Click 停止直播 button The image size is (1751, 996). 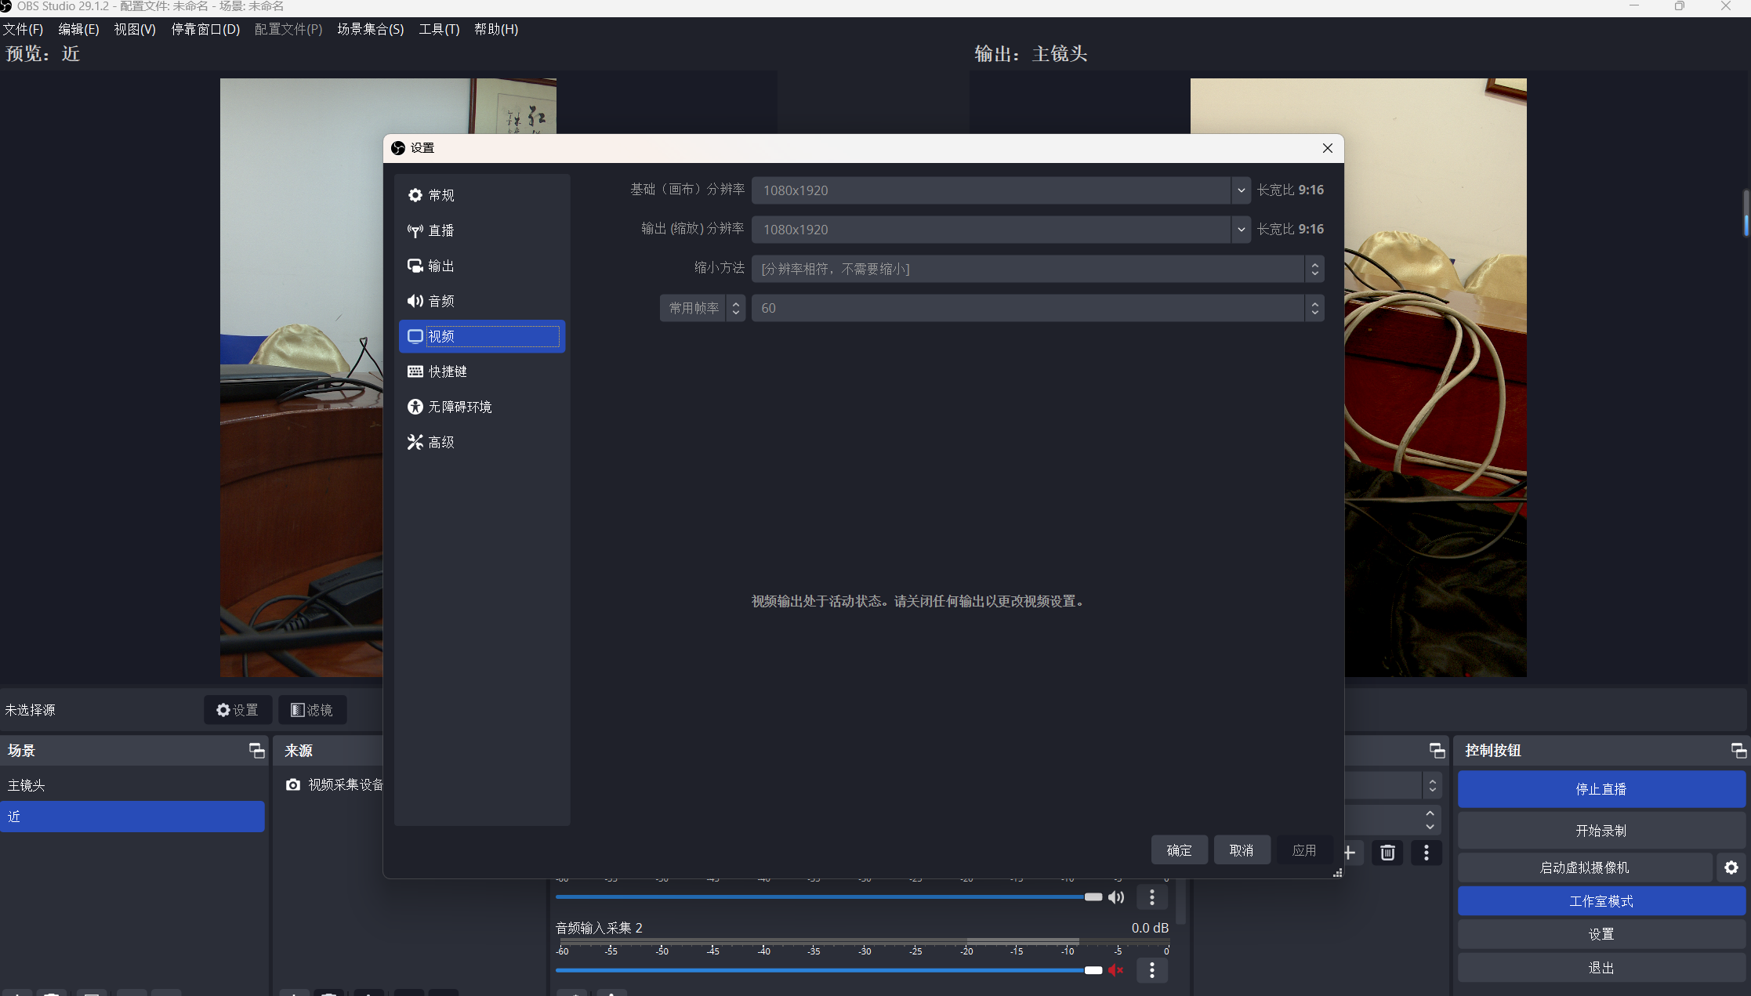pos(1601,789)
